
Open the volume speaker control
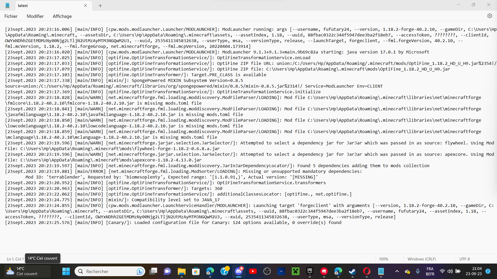point(450,271)
